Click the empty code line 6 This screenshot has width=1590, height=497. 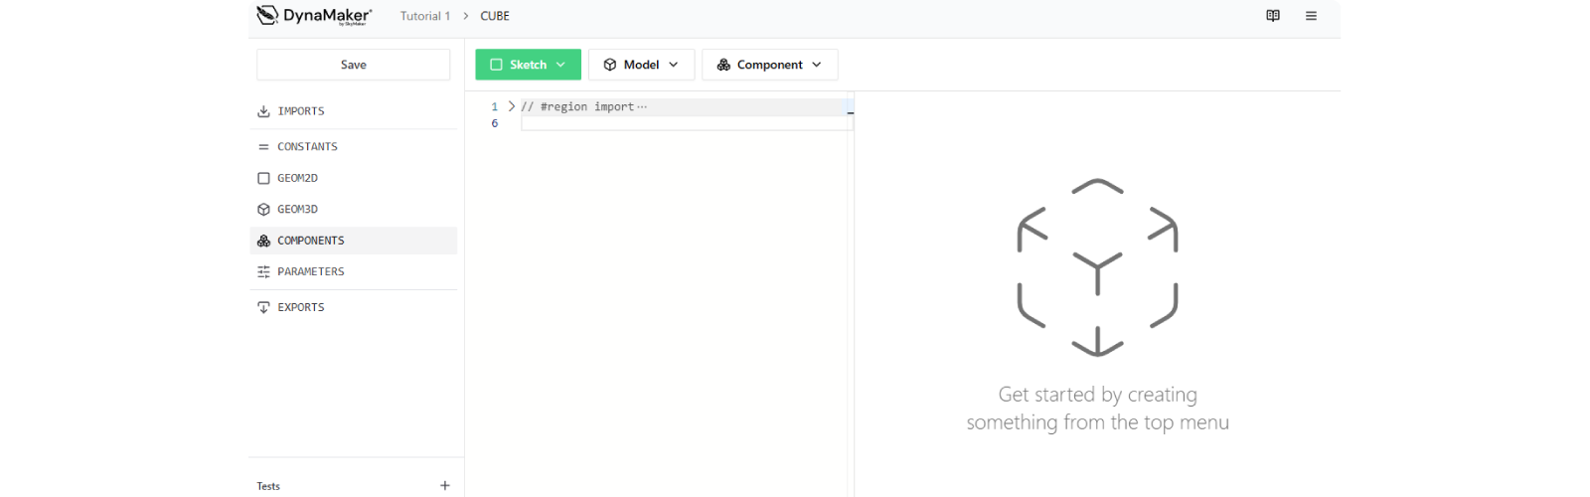pyautogui.click(x=686, y=123)
